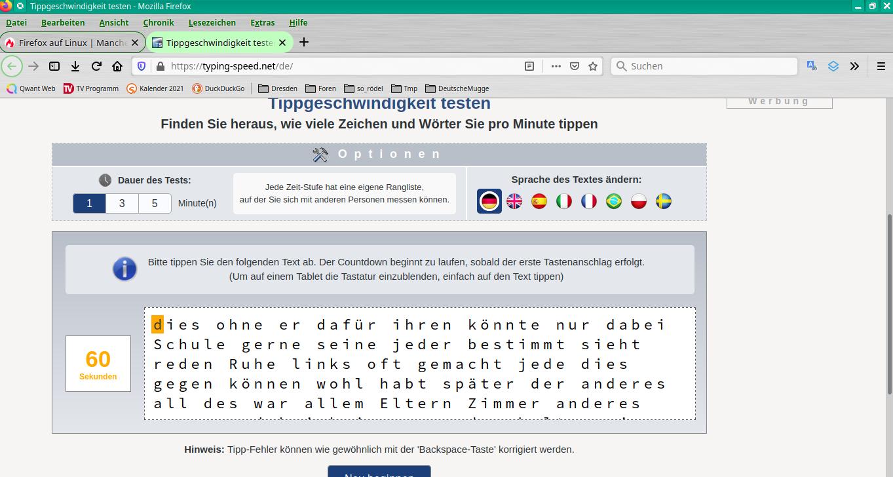Select the German flag
The image size is (893, 477).
(489, 201)
